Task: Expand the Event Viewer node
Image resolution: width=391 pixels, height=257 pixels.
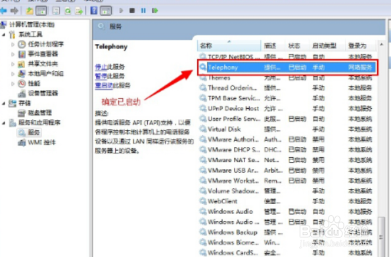Action: click(13, 54)
